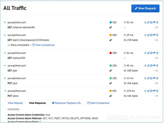
Task: Click the Access-Control-Allow-Credentials header line
Action: [x=29, y=115]
